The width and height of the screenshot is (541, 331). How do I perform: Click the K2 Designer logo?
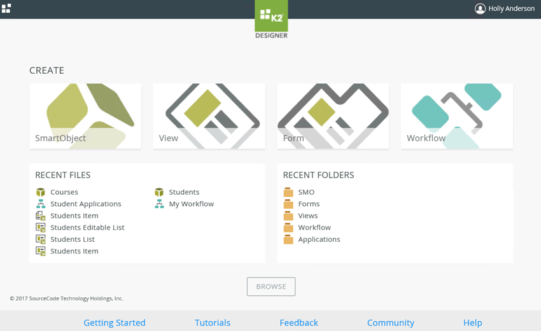271,19
